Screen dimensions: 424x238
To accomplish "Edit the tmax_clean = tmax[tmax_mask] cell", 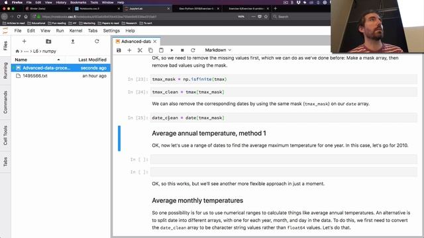I will [x=284, y=92].
